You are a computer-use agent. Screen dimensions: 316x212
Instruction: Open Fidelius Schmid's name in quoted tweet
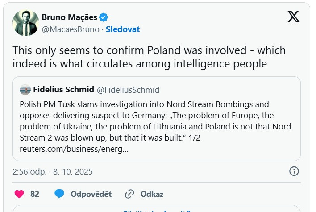click(x=63, y=90)
